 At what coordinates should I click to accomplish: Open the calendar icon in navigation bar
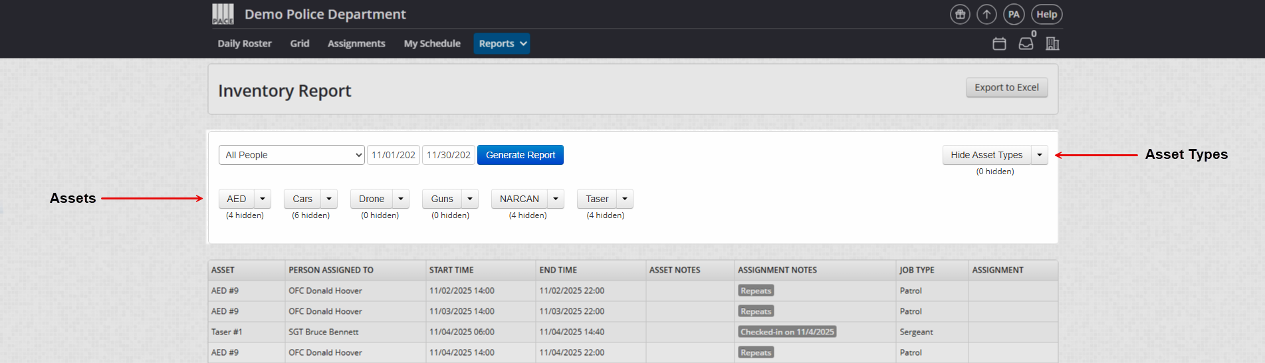[x=999, y=44]
